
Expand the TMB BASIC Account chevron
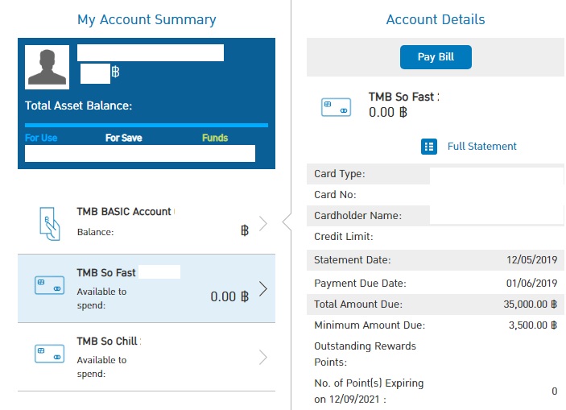[263, 224]
